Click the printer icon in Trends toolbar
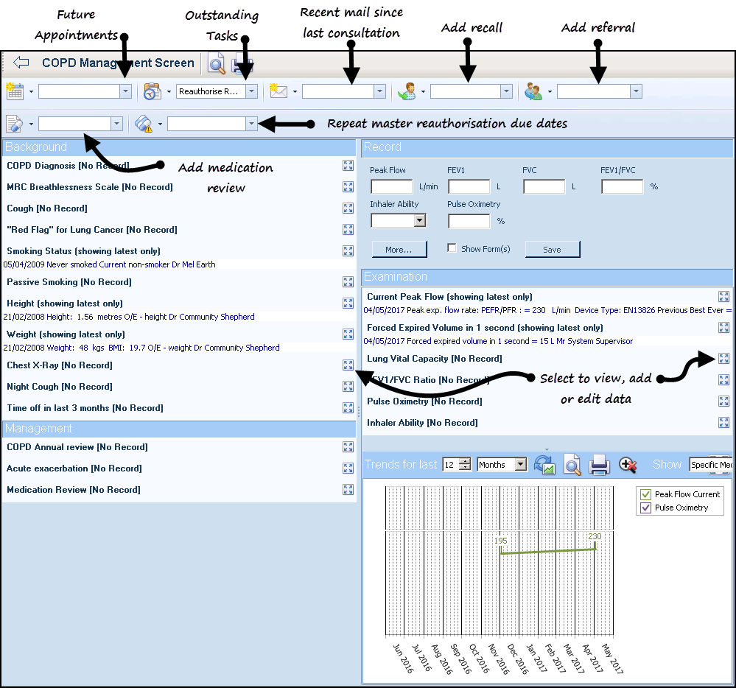This screenshot has width=736, height=688. 600,465
